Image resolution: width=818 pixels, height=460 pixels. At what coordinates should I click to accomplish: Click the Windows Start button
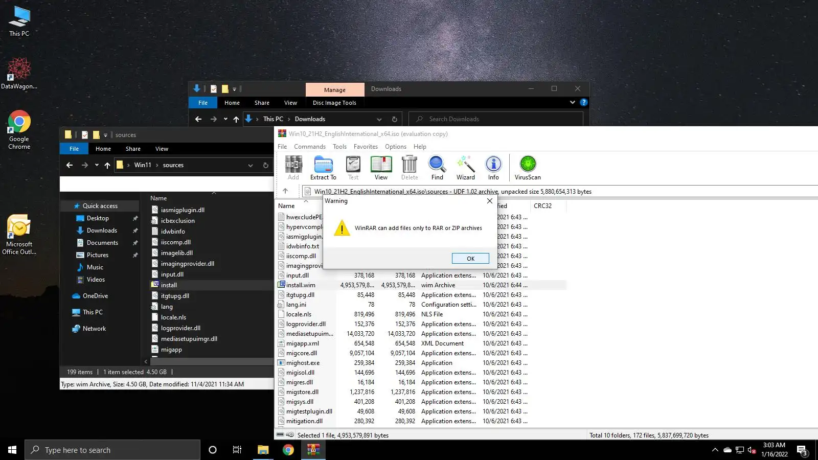point(12,450)
